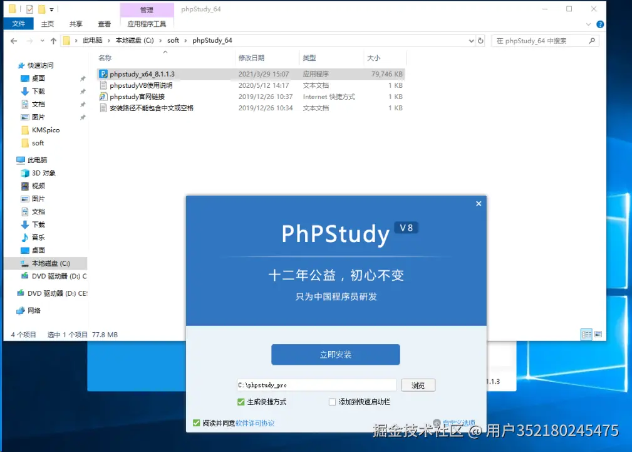Expand the address bar history dropdown

(x=471, y=41)
